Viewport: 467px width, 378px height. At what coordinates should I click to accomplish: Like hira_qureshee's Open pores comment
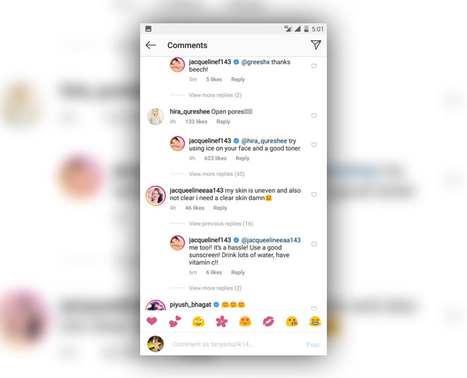click(314, 116)
